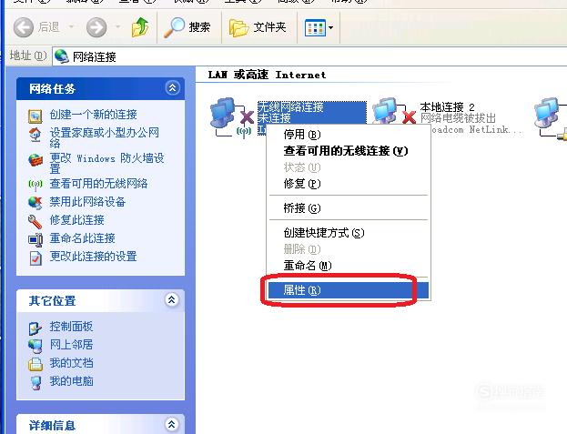Click the 无线网络连接 adapter icon
The image size is (567, 434).
pos(232,117)
